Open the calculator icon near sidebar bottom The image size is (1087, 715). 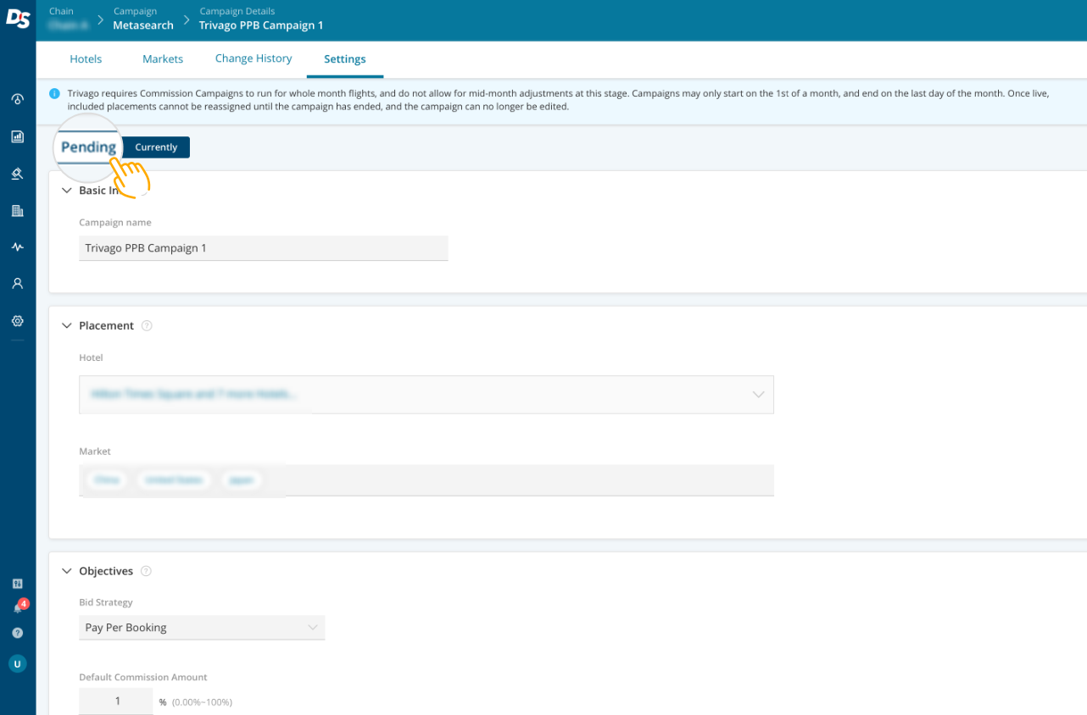[17, 584]
